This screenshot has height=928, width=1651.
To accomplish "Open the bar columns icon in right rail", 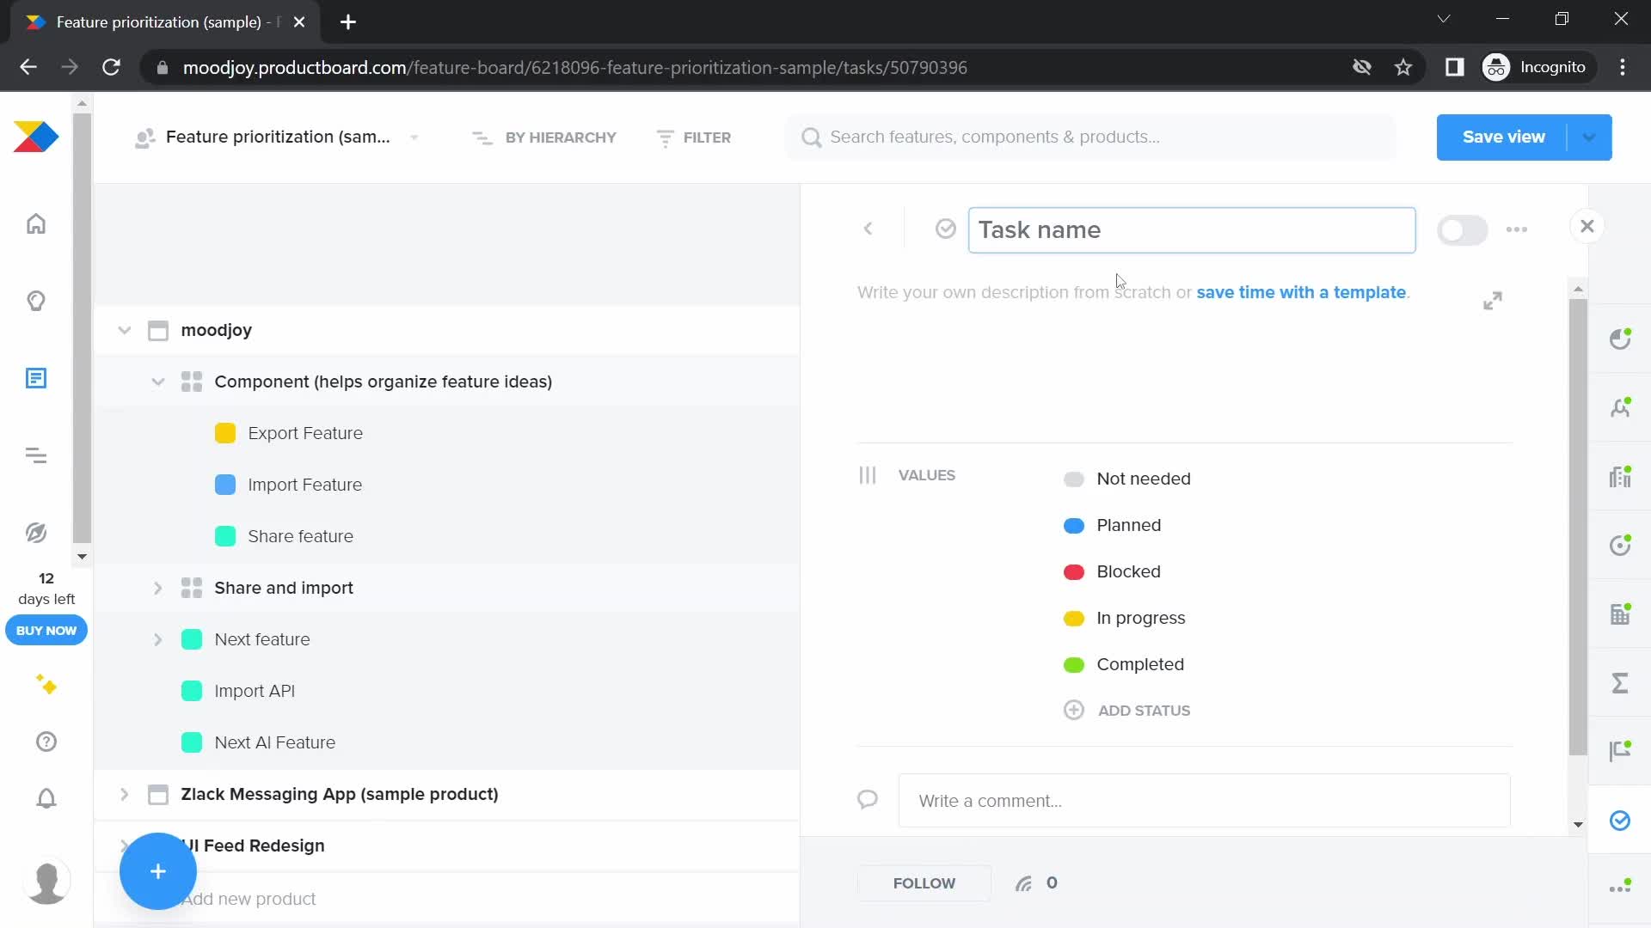I will (x=1620, y=476).
